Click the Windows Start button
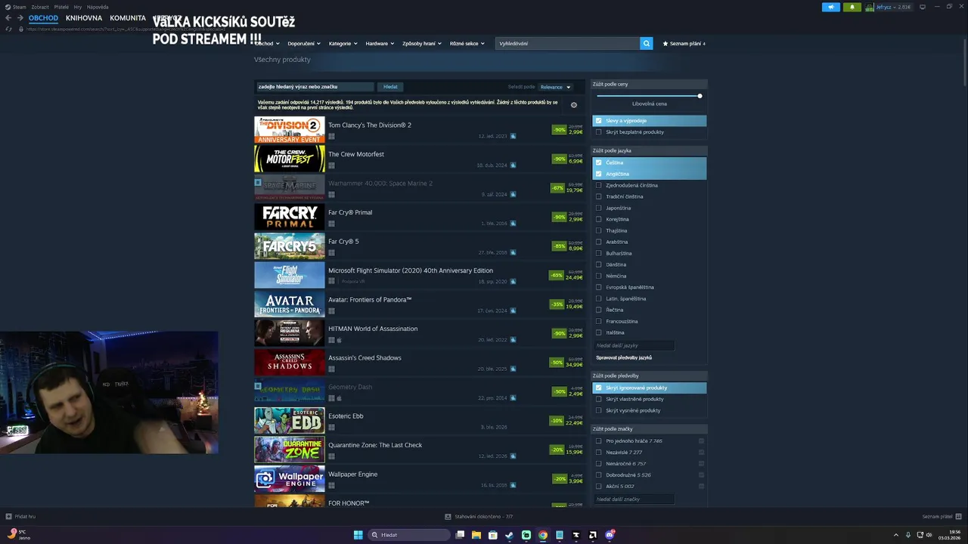The image size is (968, 544). (x=358, y=535)
